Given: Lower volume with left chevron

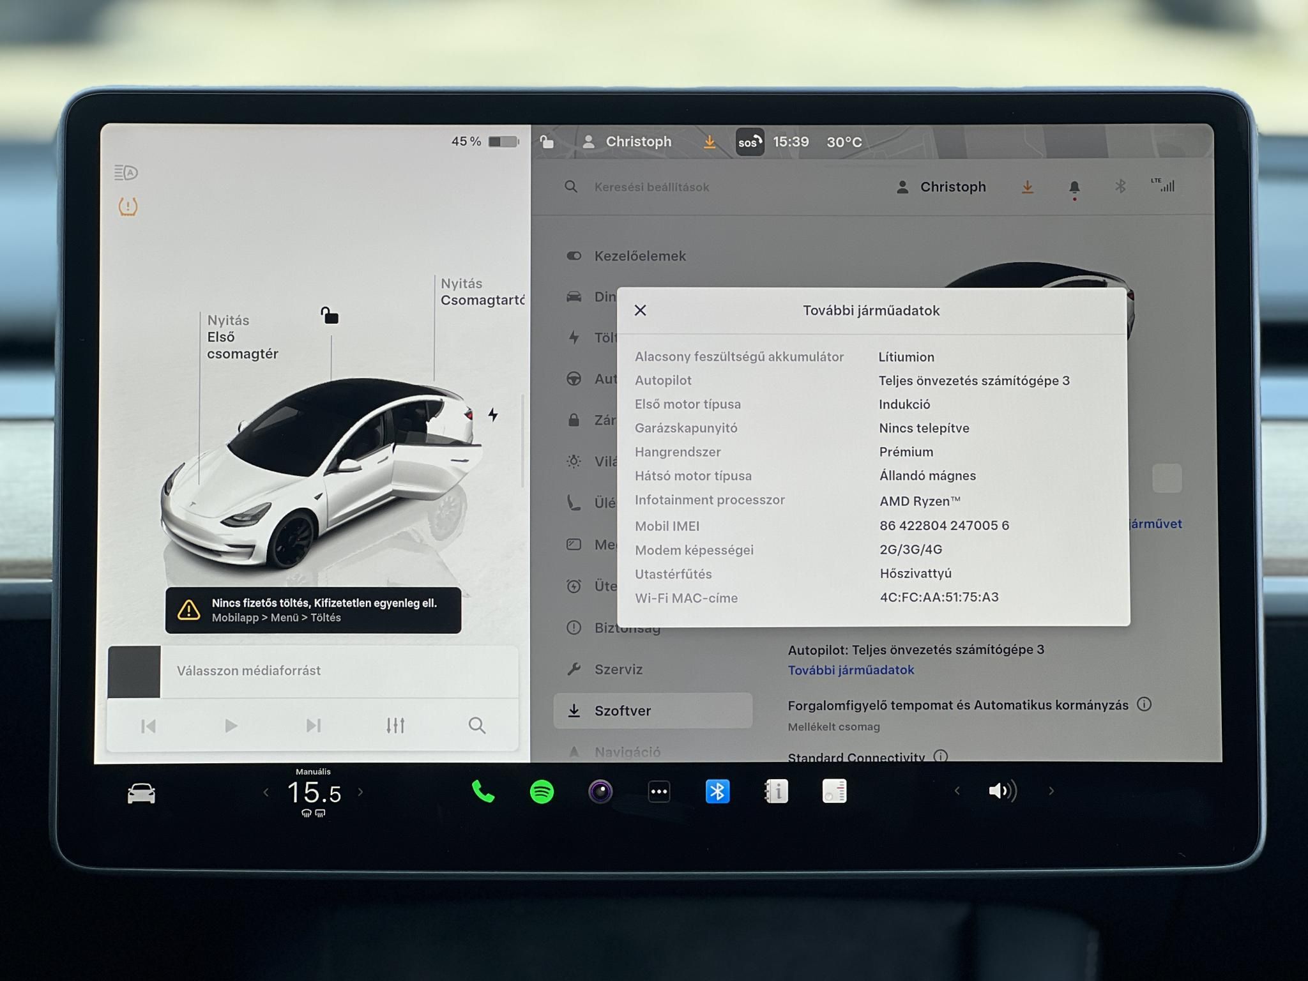Looking at the screenshot, I should click(x=957, y=791).
